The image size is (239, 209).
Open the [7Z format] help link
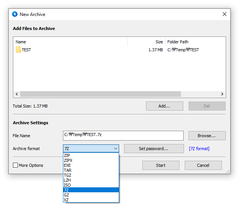[199, 149]
